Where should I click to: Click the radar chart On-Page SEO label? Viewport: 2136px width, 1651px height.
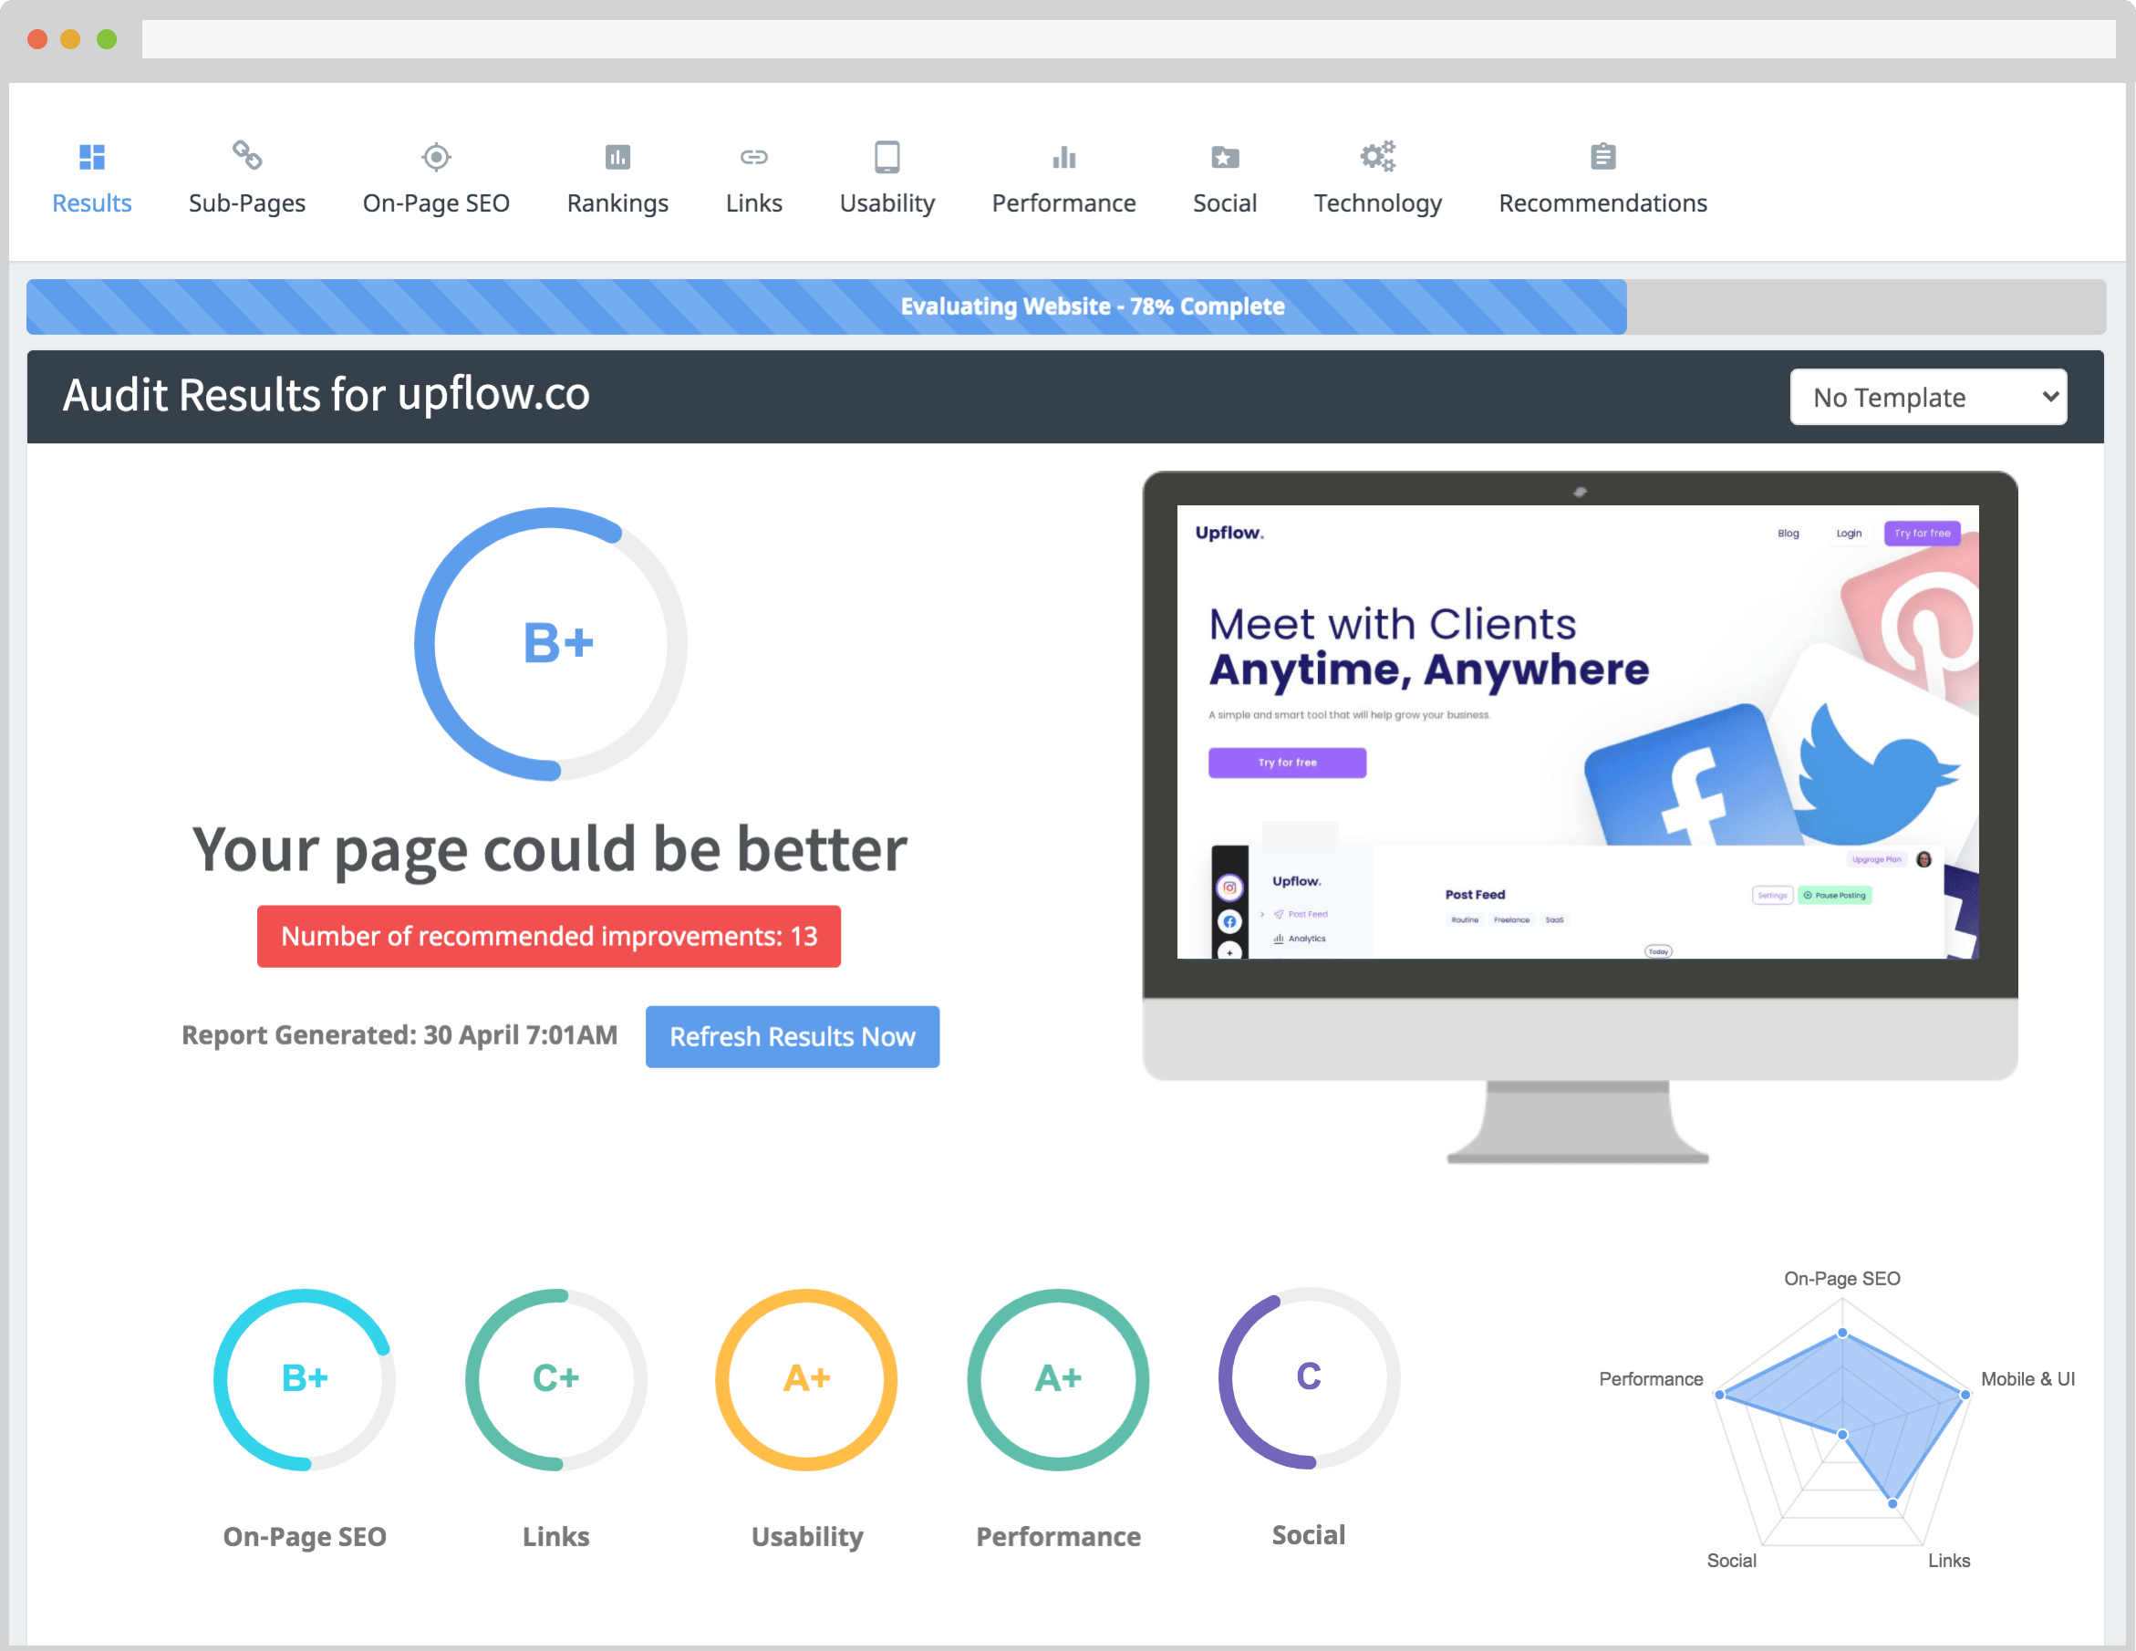1845,1273
